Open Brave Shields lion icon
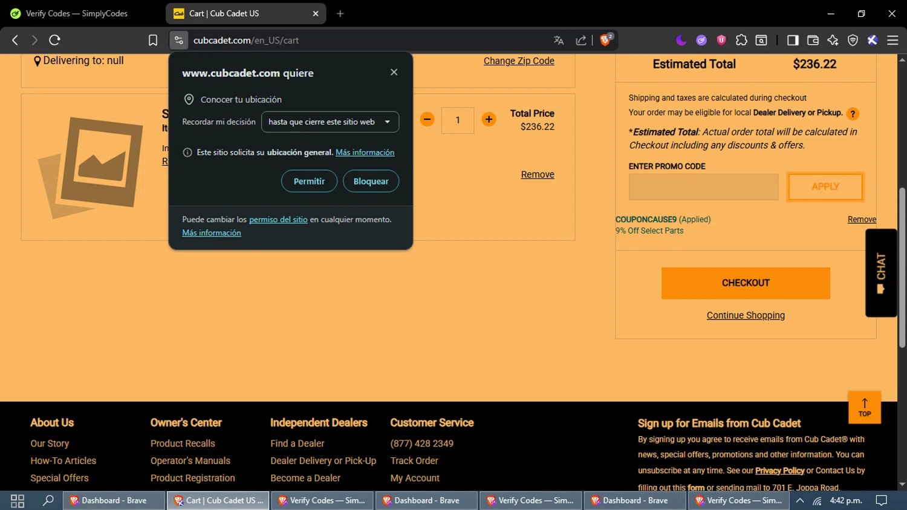The height and width of the screenshot is (510, 907). point(606,40)
